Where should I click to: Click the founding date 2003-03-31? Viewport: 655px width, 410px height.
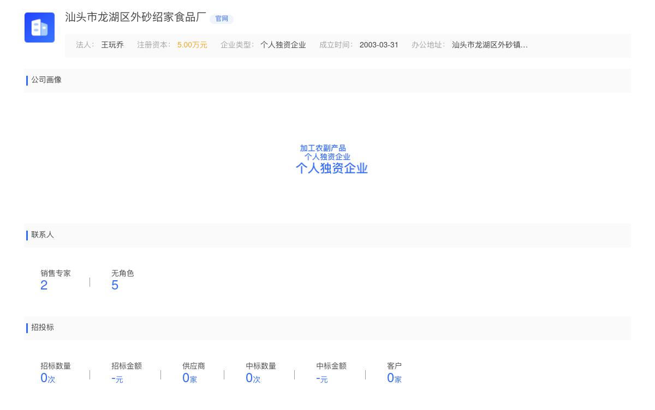[x=379, y=45]
